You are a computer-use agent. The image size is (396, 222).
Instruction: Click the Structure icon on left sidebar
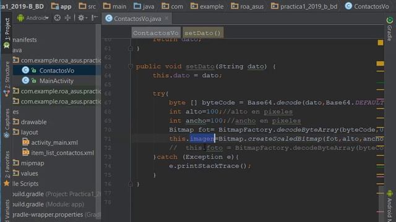point(7,93)
